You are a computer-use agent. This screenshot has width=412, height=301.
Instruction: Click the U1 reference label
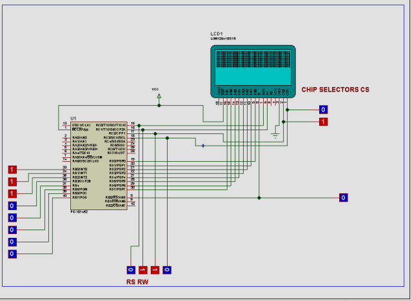click(74, 119)
